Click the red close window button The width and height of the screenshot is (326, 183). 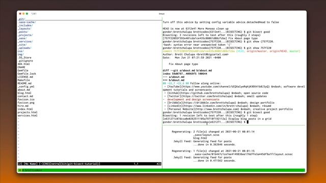20,14
